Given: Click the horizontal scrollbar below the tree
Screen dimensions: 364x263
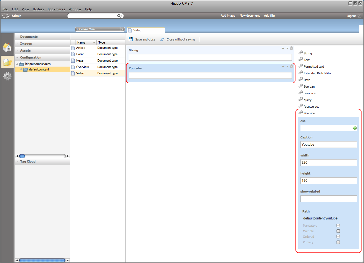Looking at the screenshot, I should 42,156.
